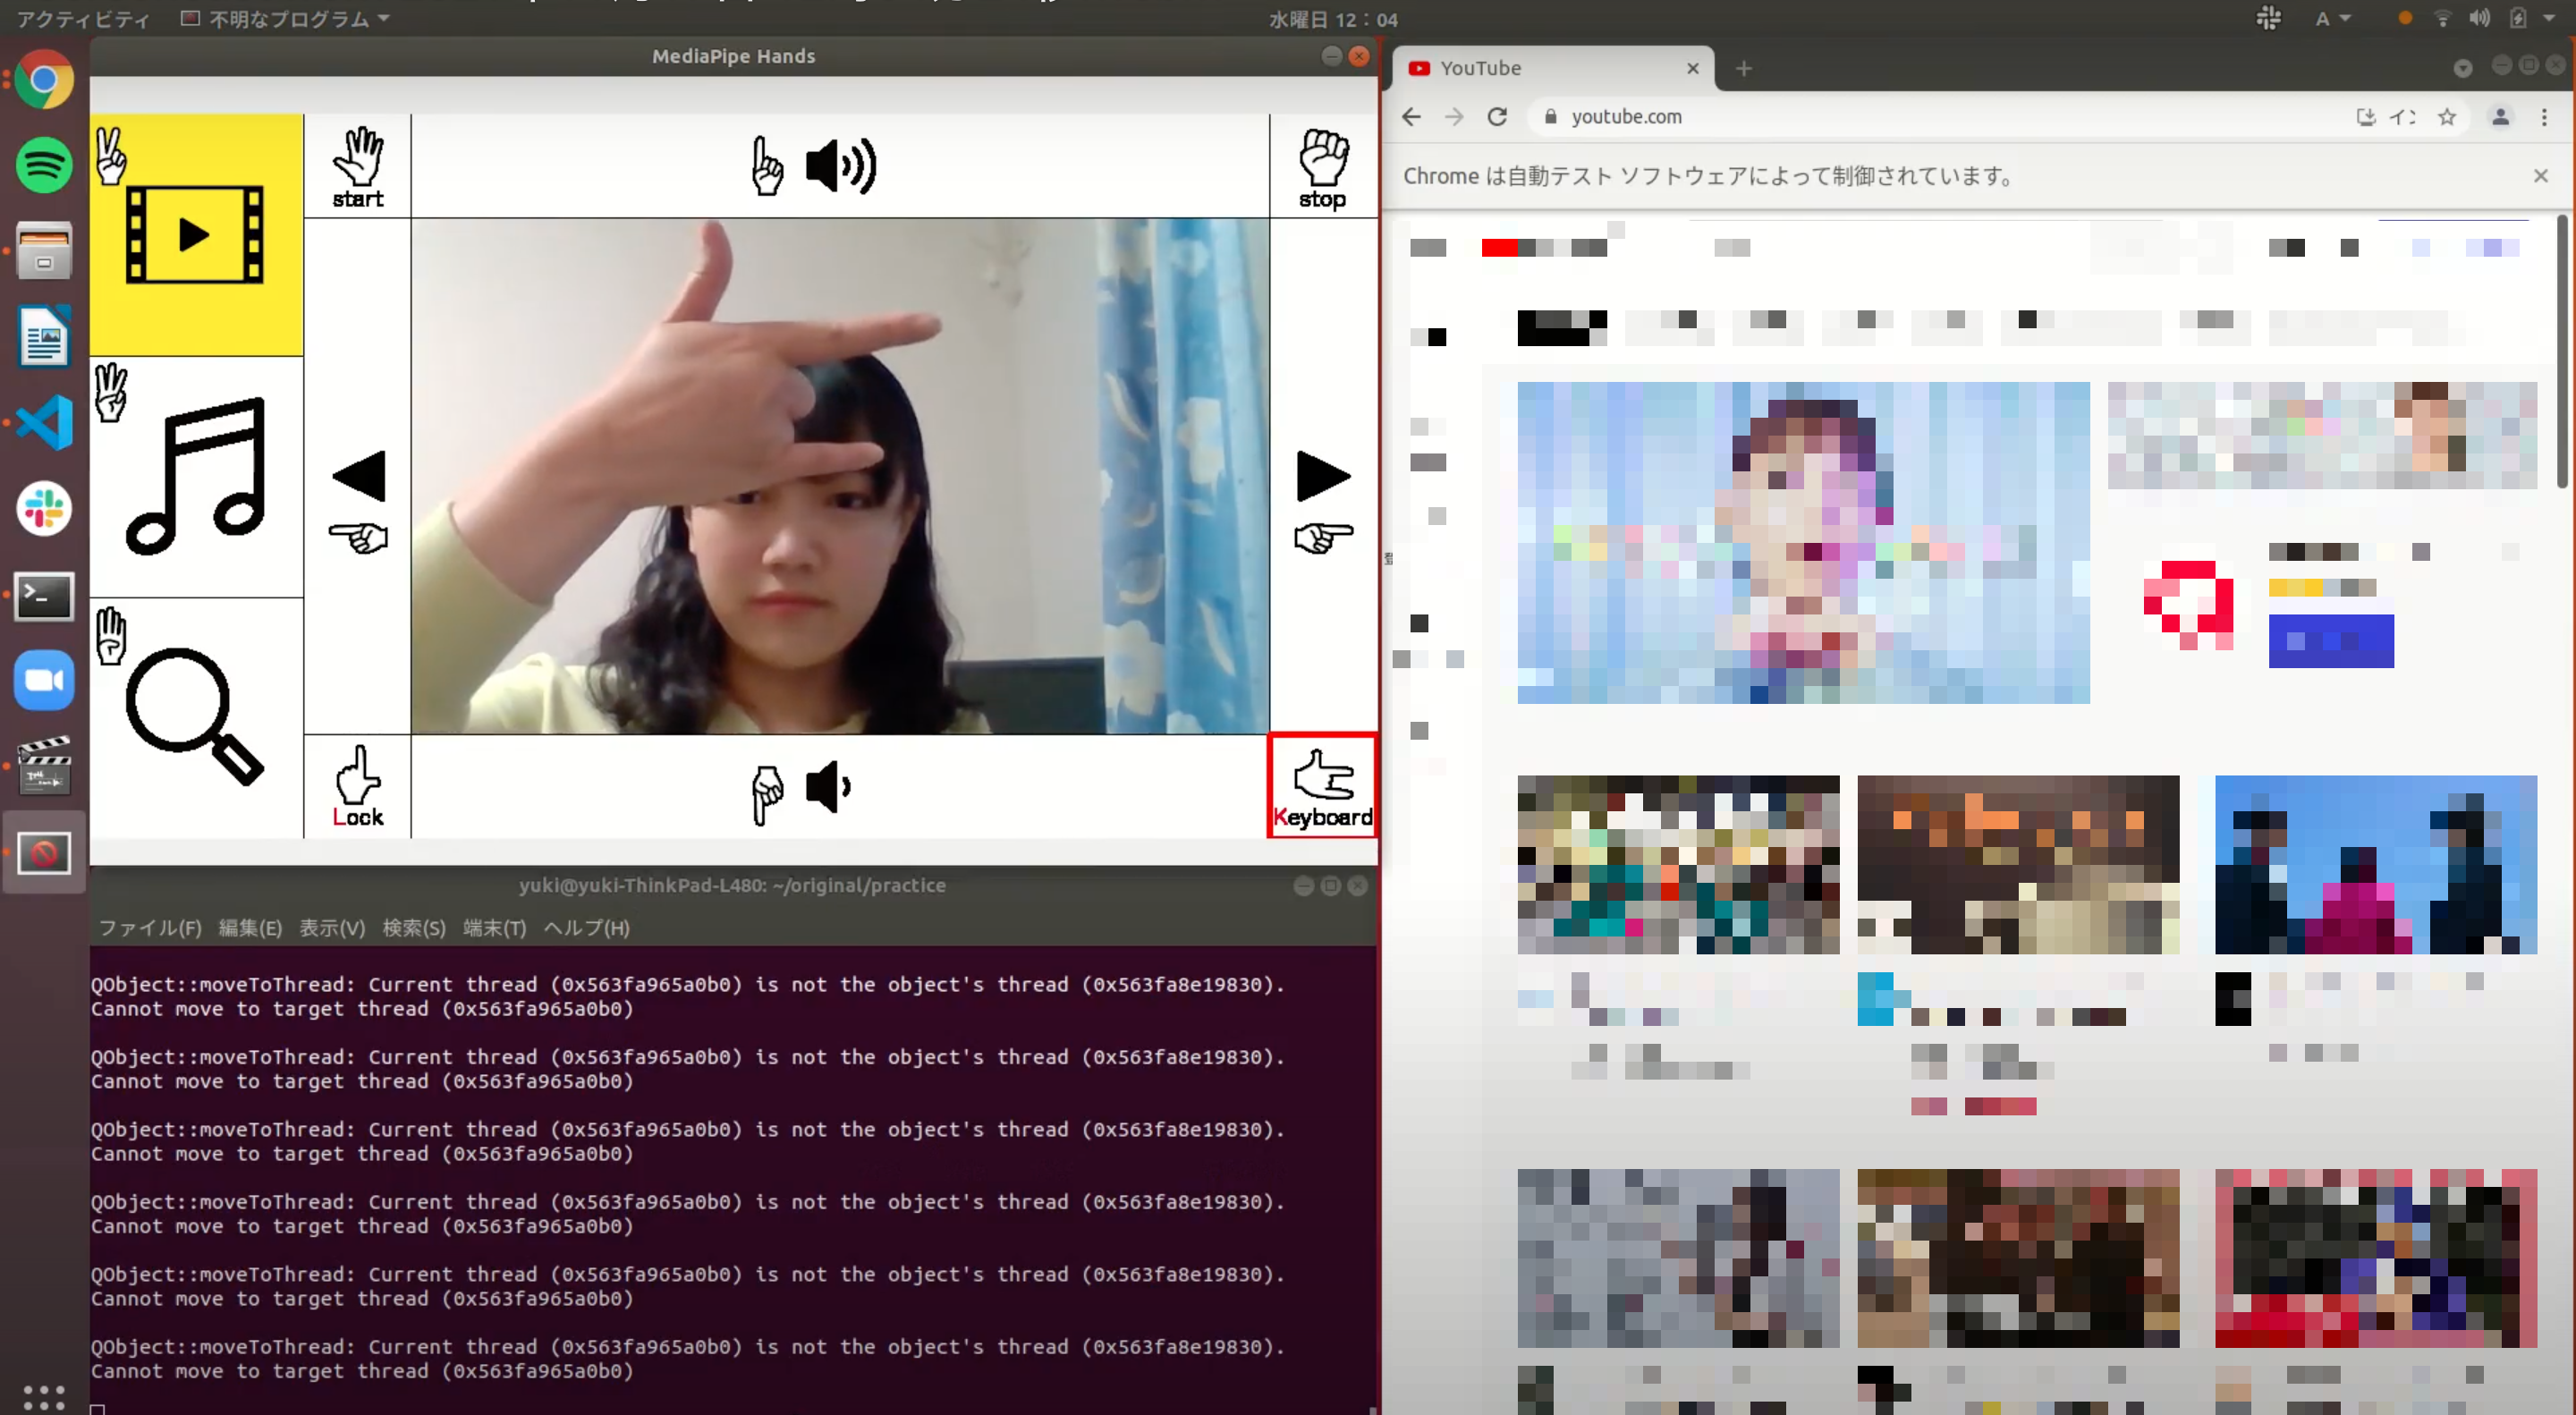Select the video player mode tile

pos(196,234)
